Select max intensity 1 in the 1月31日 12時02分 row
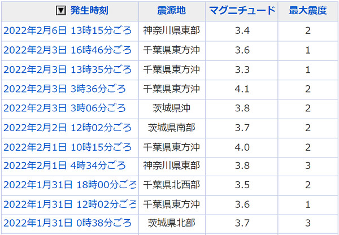The height and width of the screenshot is (235, 339). tap(308, 204)
